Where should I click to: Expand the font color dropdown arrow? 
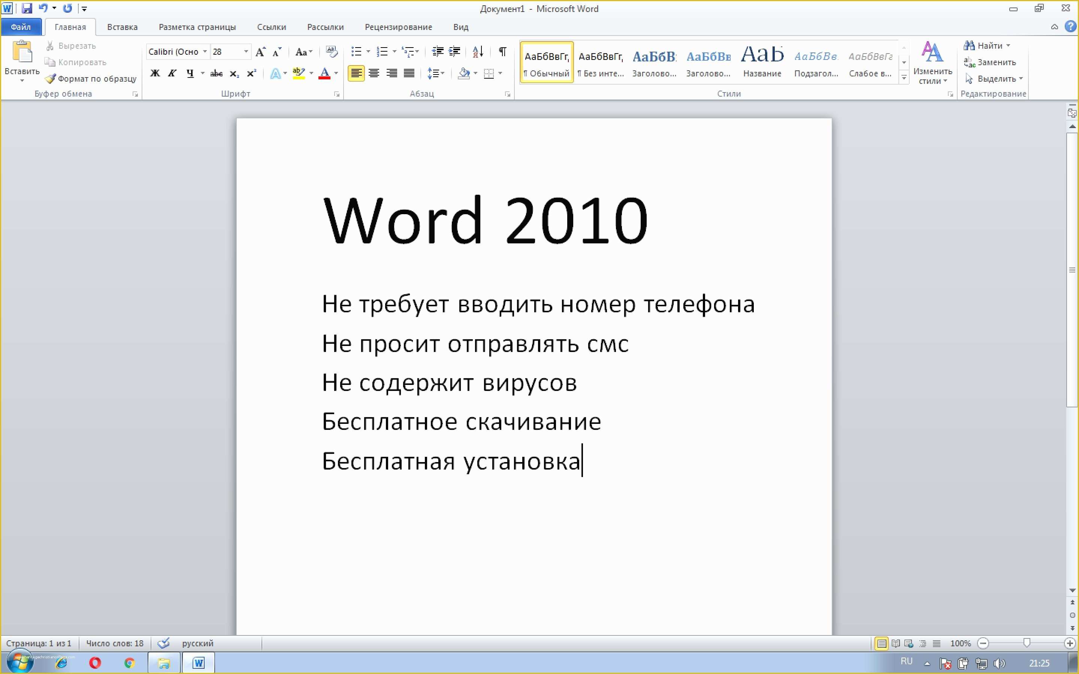point(336,73)
